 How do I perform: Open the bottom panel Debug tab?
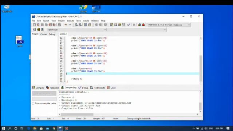(83, 88)
